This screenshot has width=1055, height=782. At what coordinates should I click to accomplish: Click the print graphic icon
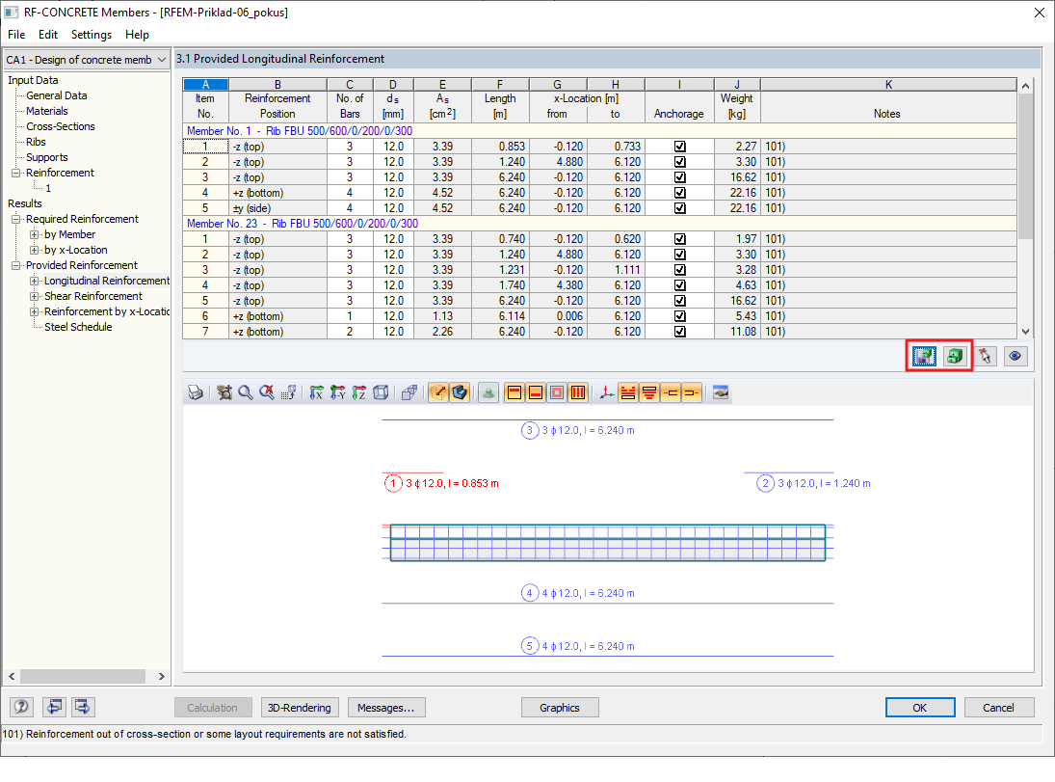(x=196, y=392)
